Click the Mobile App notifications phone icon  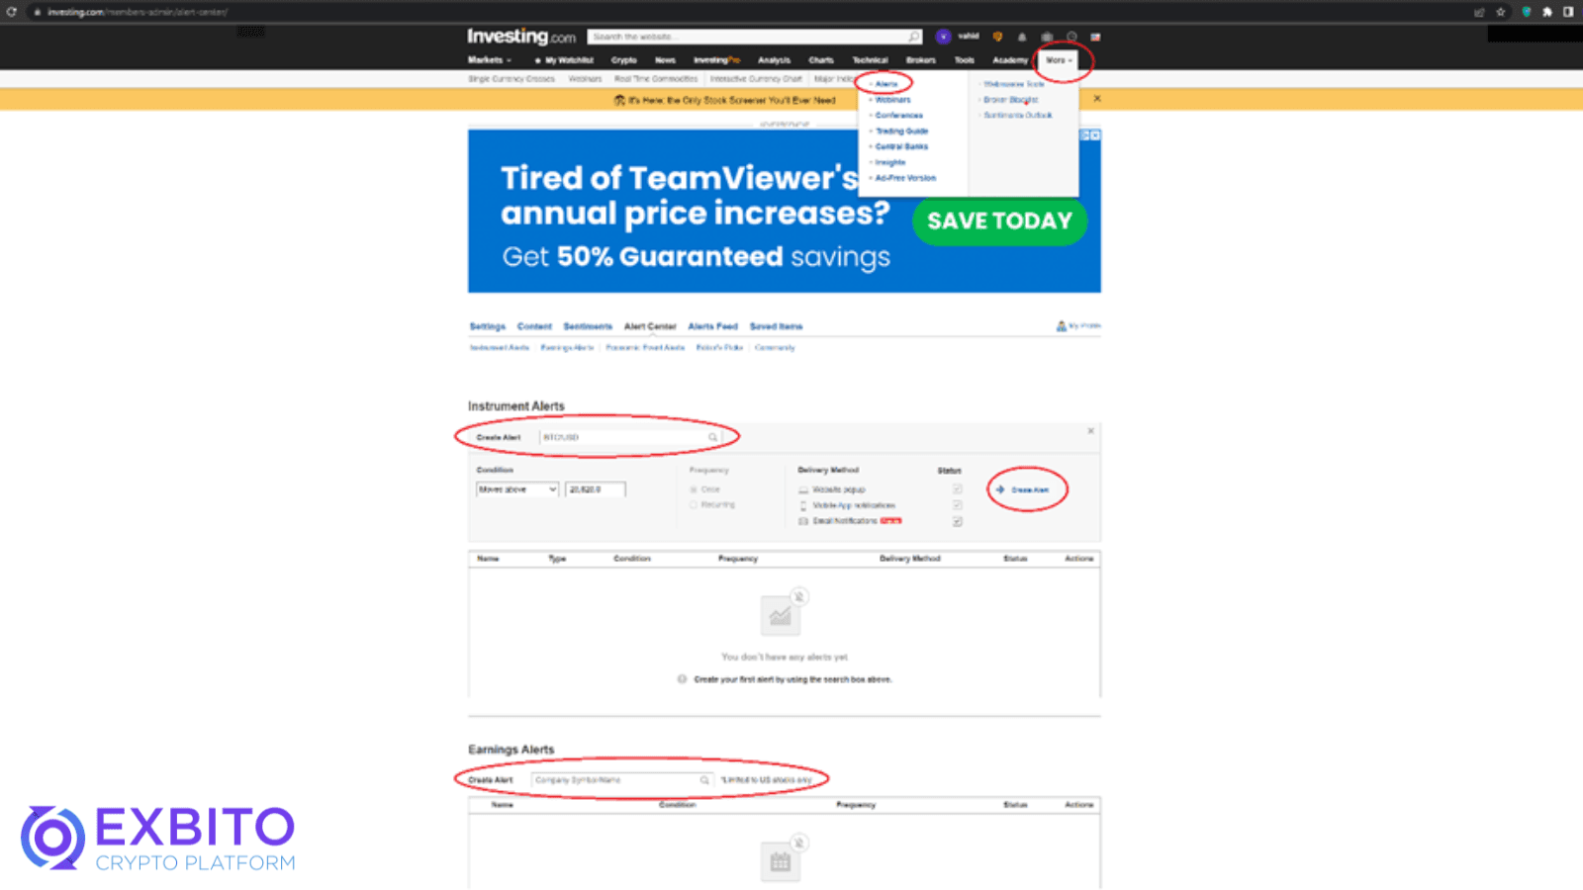tap(803, 505)
